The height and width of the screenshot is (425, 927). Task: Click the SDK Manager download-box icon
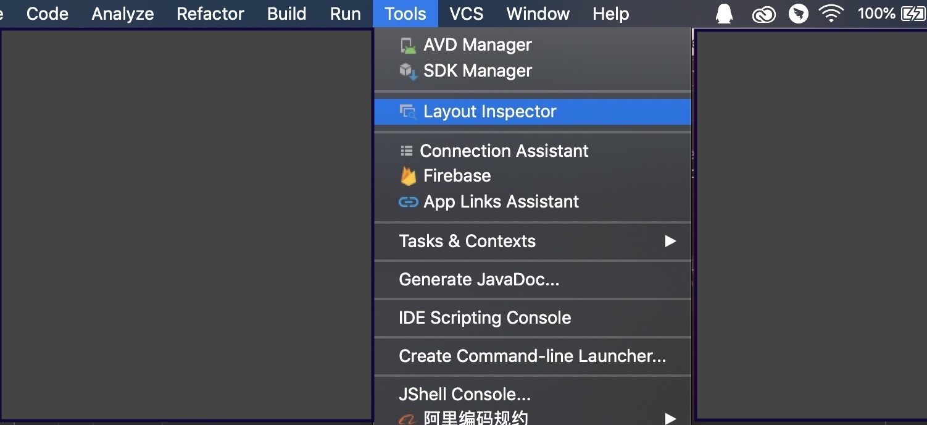[x=408, y=71]
